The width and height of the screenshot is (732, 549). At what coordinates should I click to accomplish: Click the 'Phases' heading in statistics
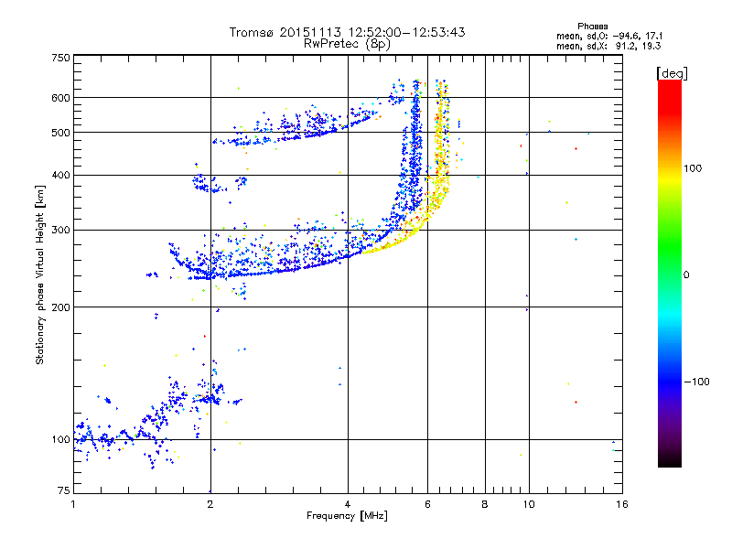click(592, 27)
